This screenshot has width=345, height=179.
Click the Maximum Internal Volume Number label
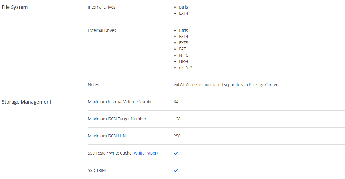(121, 102)
